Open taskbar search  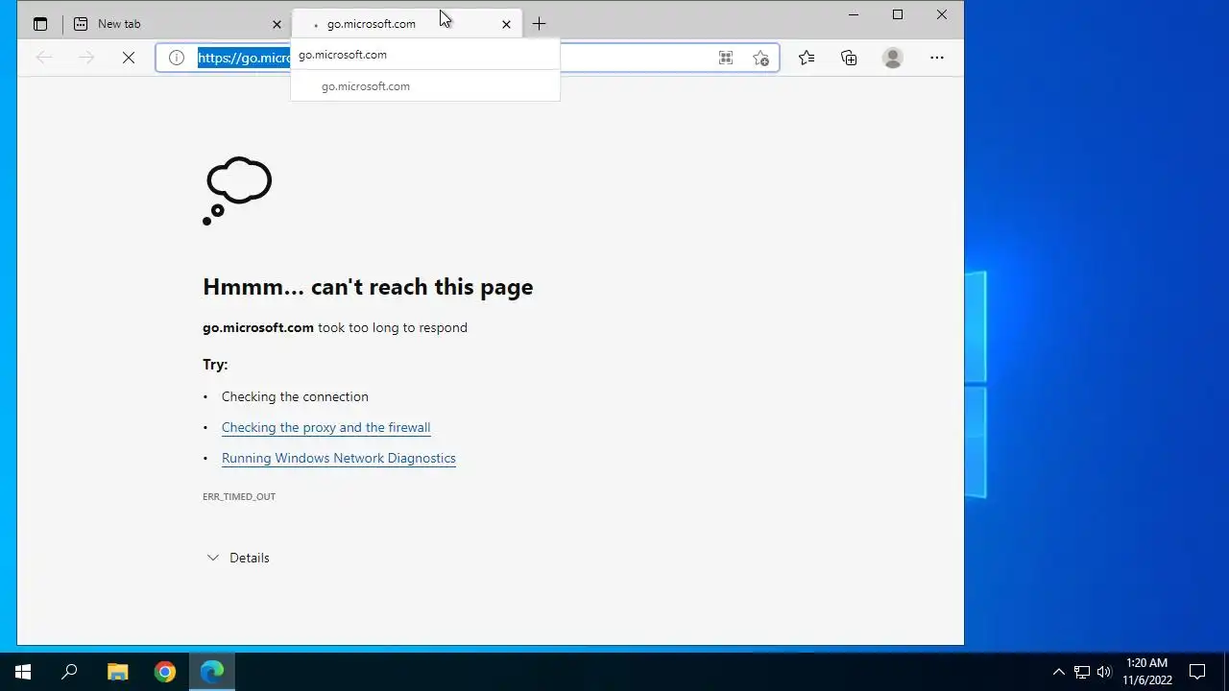69,672
